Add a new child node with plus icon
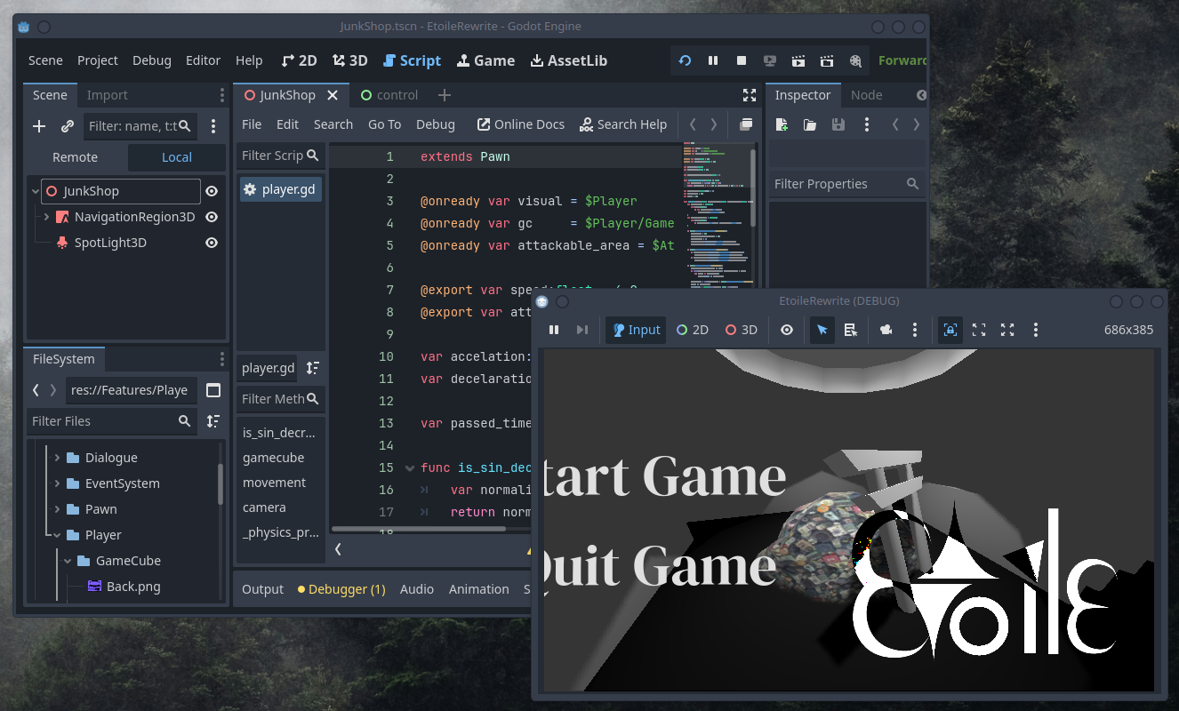Viewport: 1179px width, 711px height. [x=39, y=126]
